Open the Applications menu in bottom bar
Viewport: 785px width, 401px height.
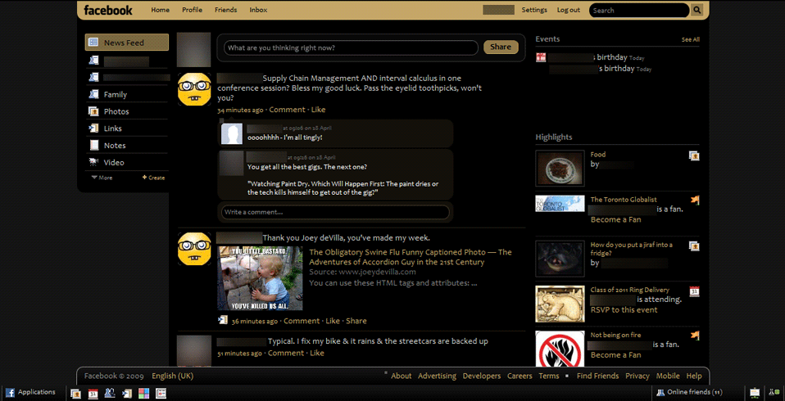(x=31, y=393)
